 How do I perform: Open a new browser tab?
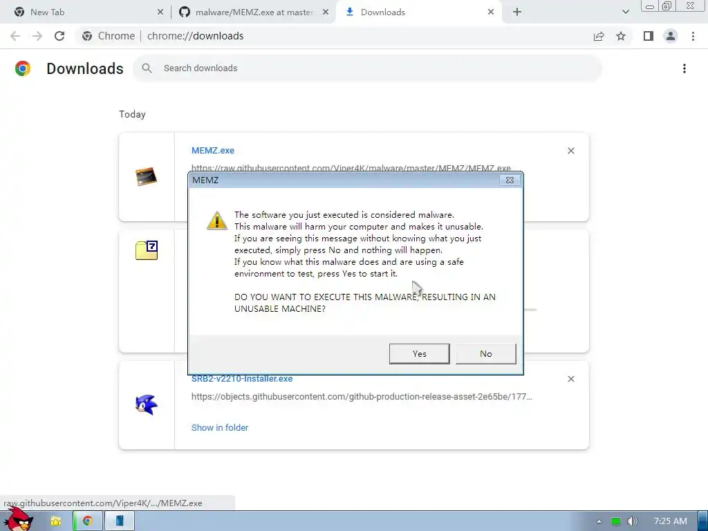517,12
